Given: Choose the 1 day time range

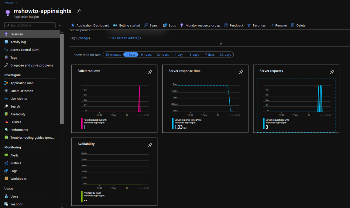Looking at the screenshot, I should click(x=179, y=55).
